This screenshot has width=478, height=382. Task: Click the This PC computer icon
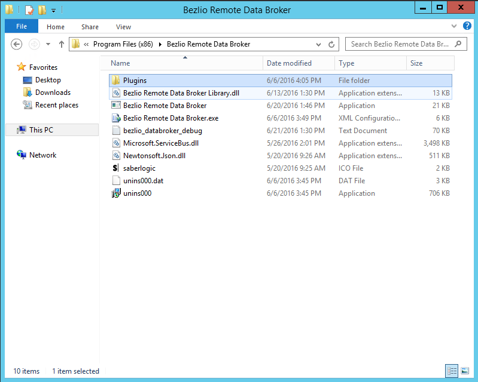coord(22,130)
